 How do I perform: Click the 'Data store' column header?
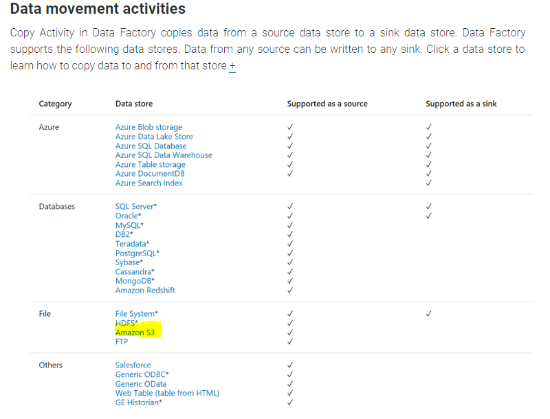pos(134,104)
